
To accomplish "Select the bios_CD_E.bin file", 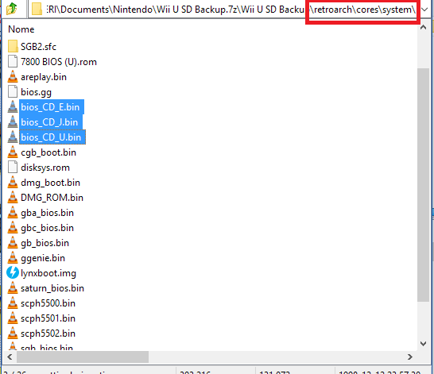I will [x=50, y=107].
